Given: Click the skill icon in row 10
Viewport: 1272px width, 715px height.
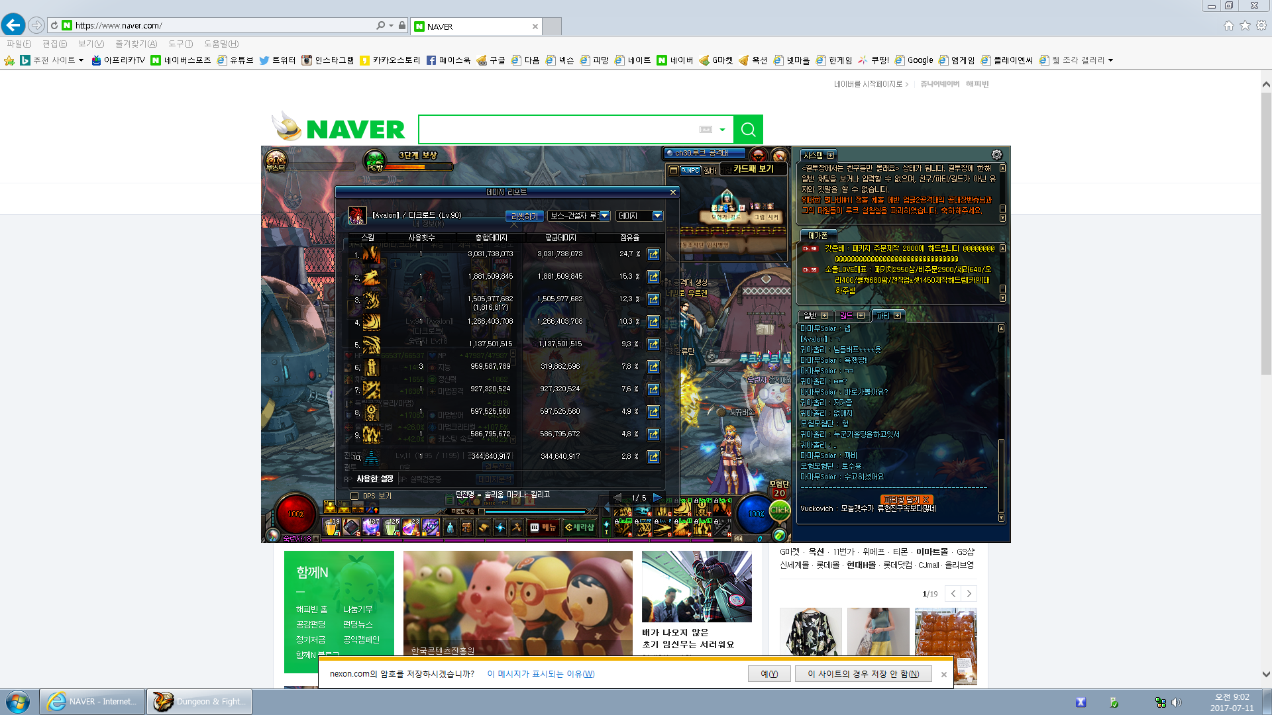Looking at the screenshot, I should [x=371, y=457].
